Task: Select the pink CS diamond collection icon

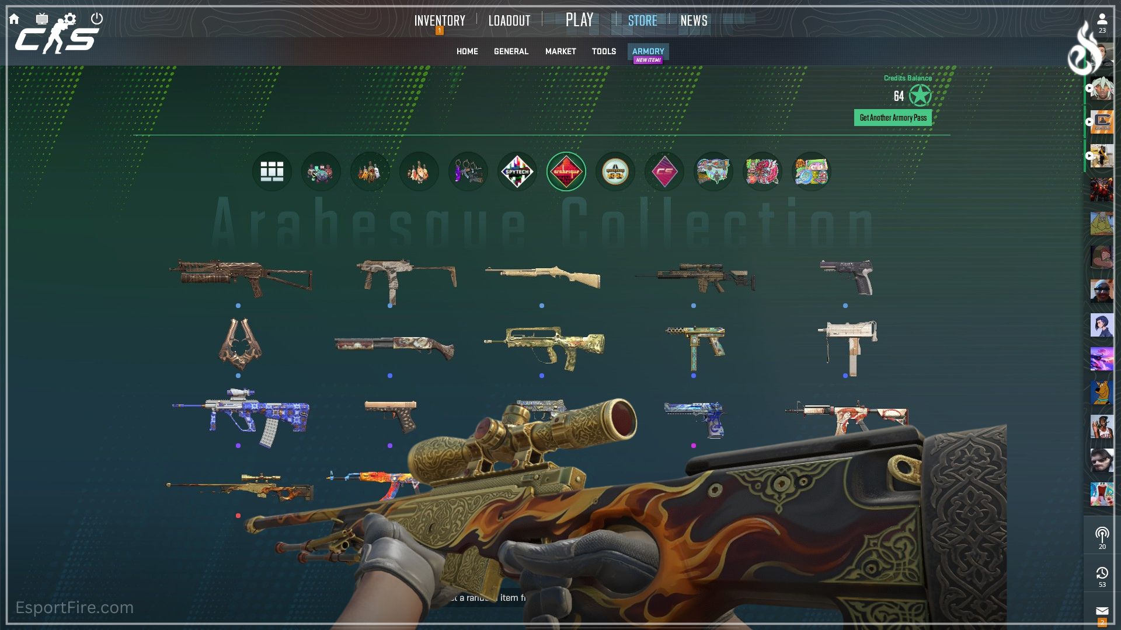Action: point(664,171)
